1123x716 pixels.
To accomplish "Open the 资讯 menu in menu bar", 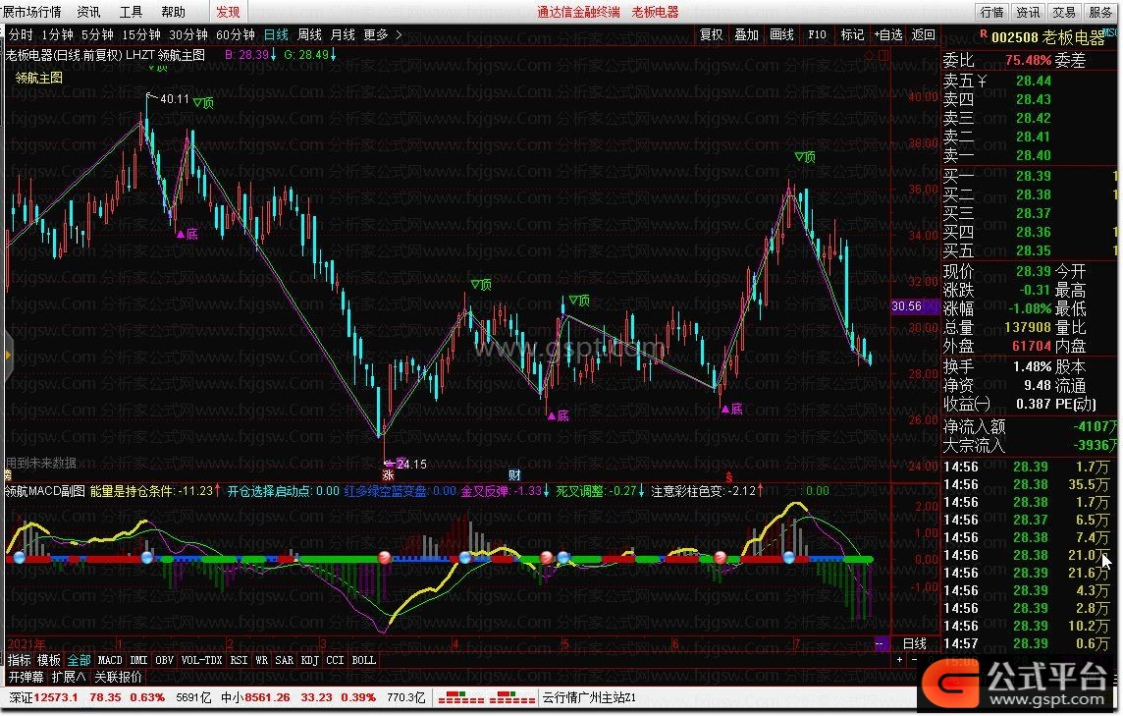I will point(88,12).
